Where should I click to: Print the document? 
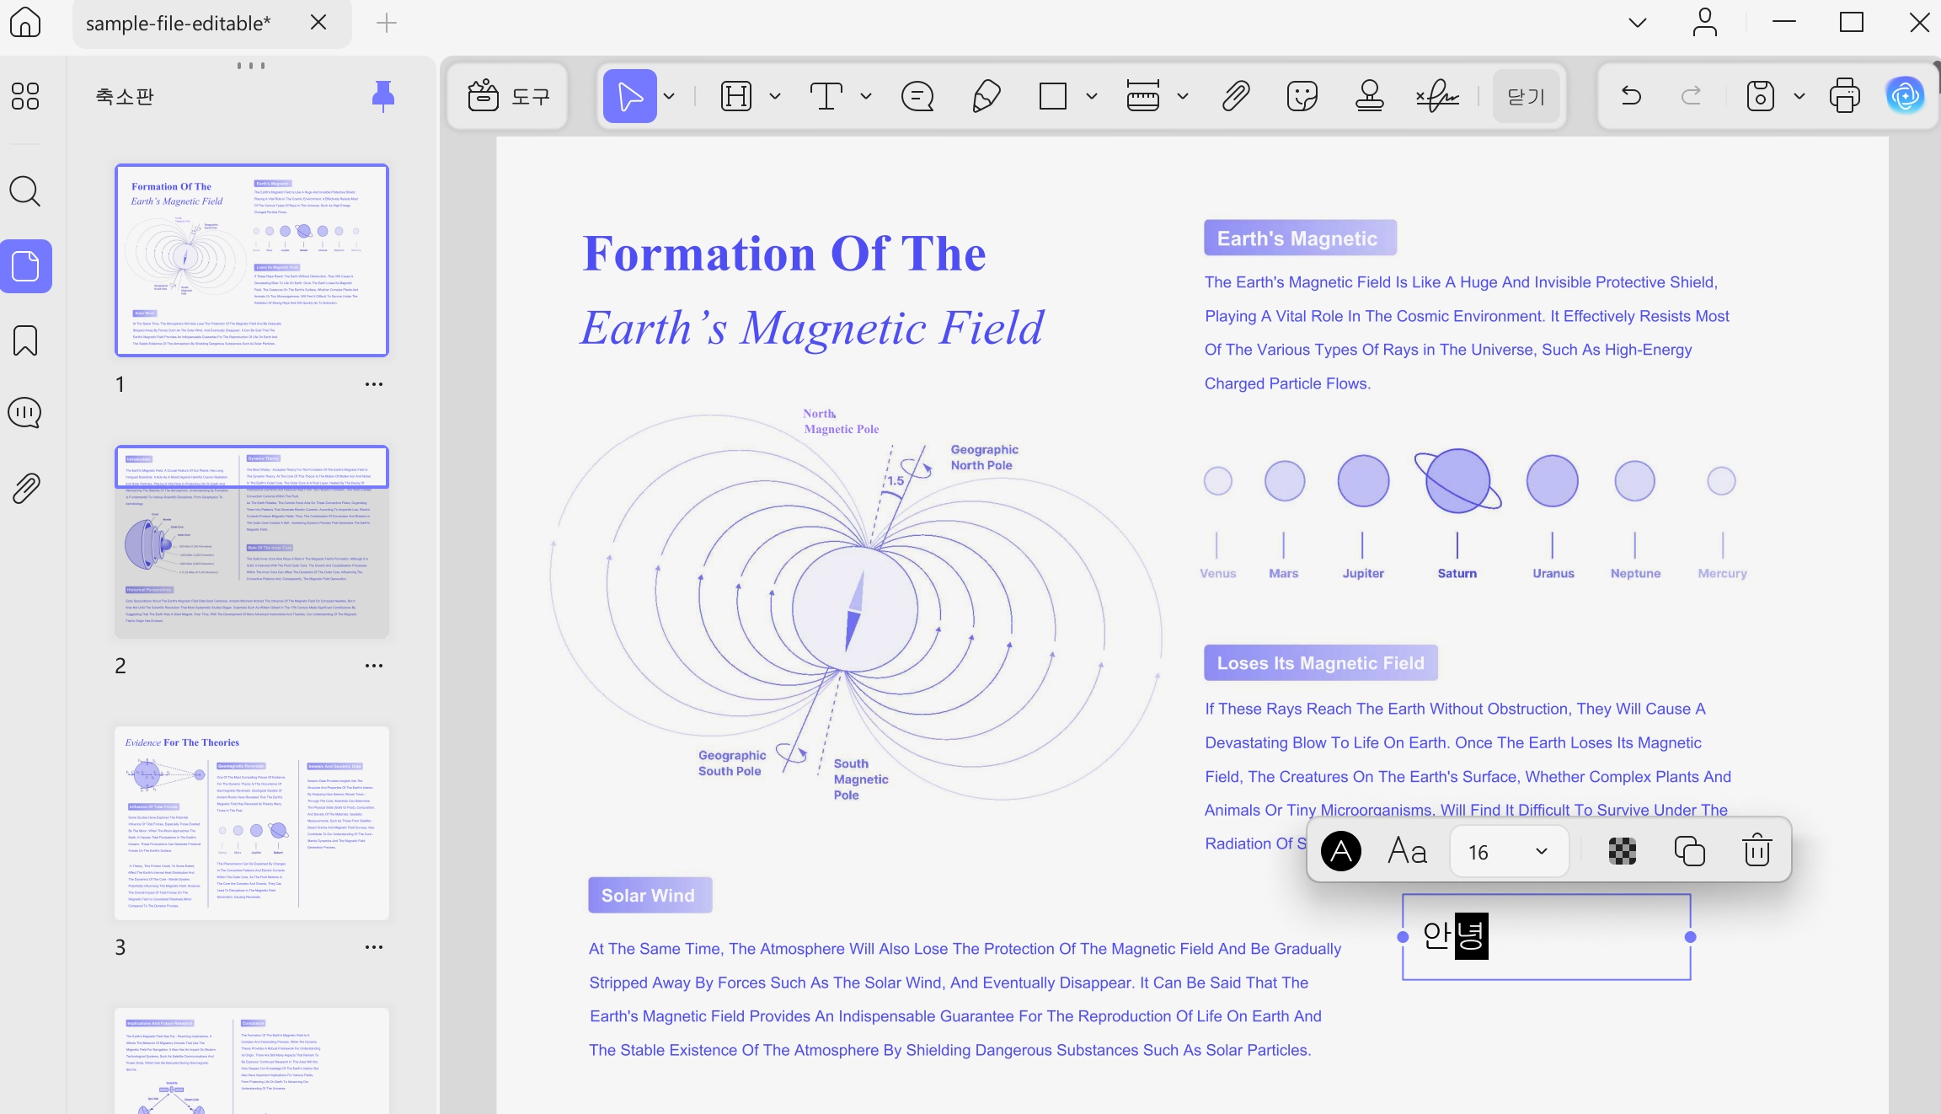[1845, 95]
